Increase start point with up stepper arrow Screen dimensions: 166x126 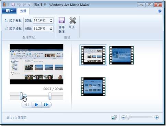click(51, 19)
